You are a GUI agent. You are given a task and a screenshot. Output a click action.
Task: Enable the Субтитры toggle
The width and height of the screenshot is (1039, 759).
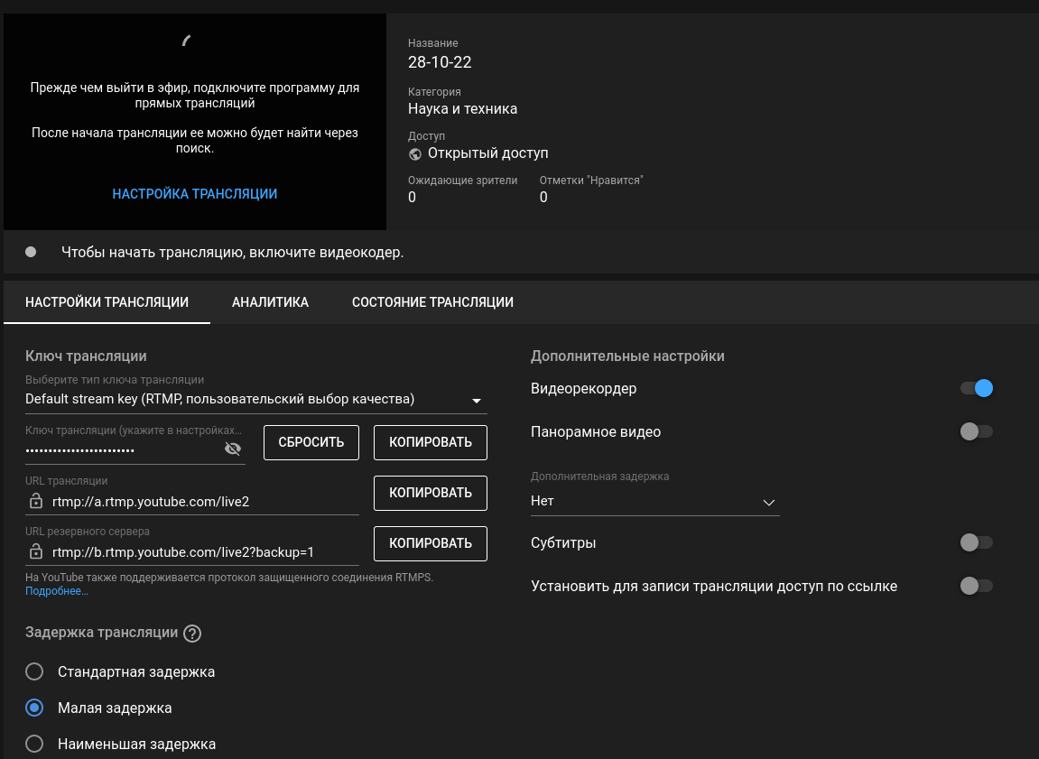(x=977, y=542)
